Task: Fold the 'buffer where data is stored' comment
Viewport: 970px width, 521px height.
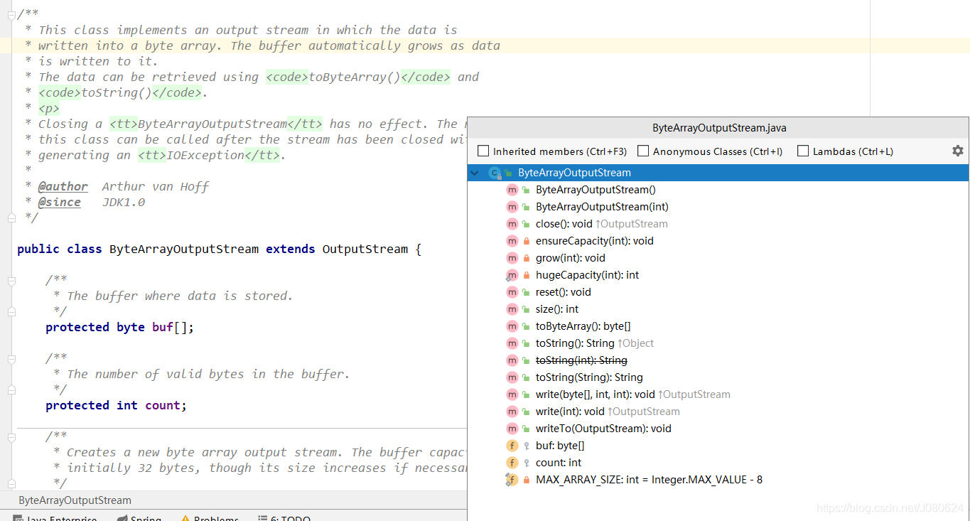Action: pyautogui.click(x=11, y=280)
